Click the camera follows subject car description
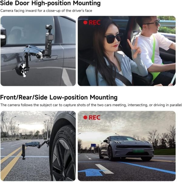Screen dimensions: 182x182 [91, 105]
